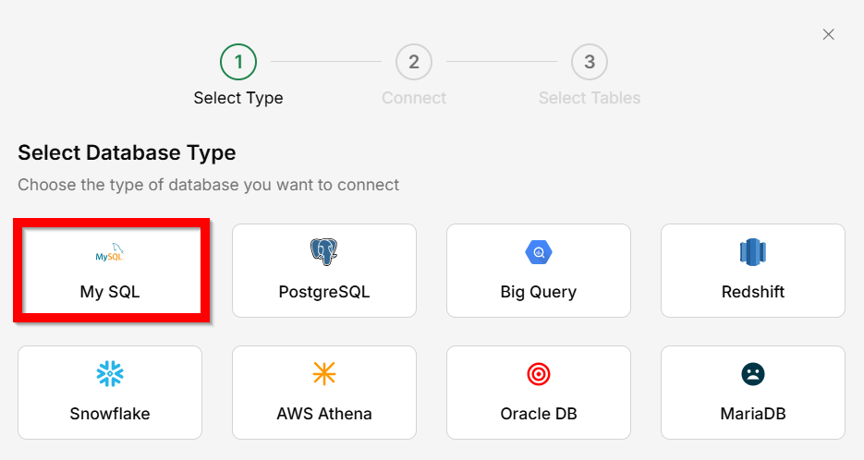
Task: Click the Big Query hexagon icon
Action: [538, 251]
